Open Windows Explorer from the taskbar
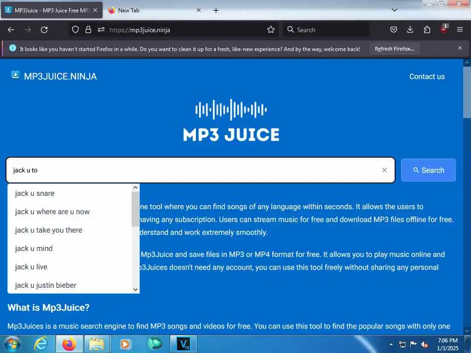471x353 pixels. [96, 344]
